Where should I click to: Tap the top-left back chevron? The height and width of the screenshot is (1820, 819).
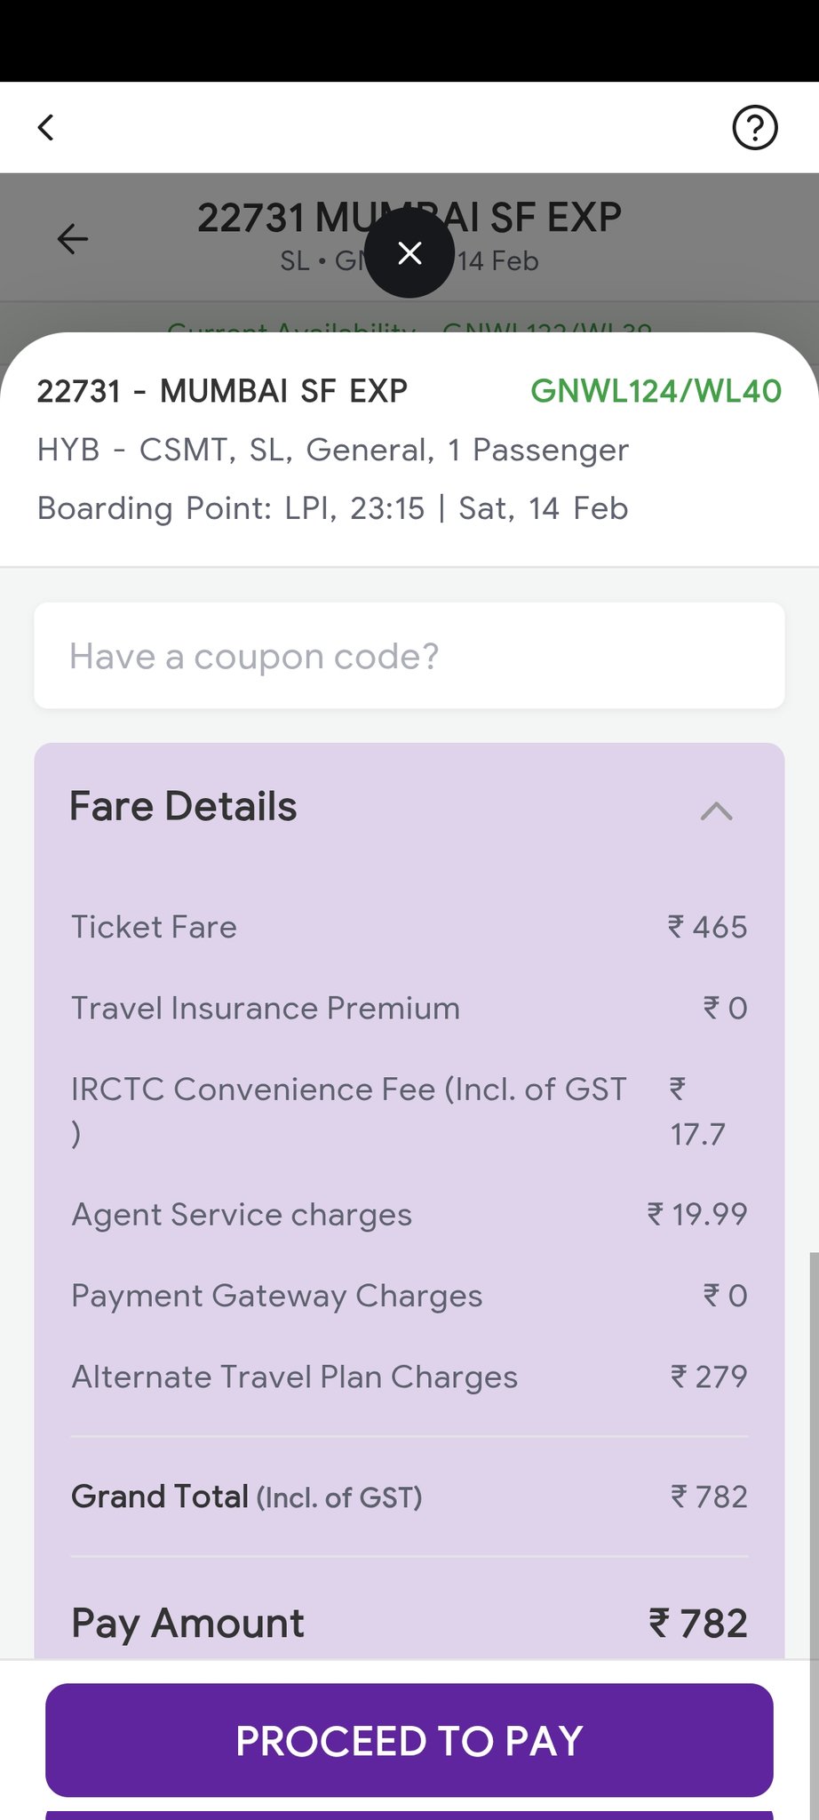pos(46,127)
